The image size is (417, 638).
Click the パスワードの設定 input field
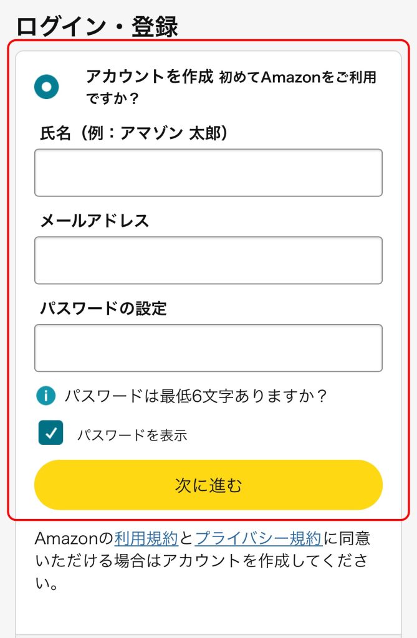208,348
